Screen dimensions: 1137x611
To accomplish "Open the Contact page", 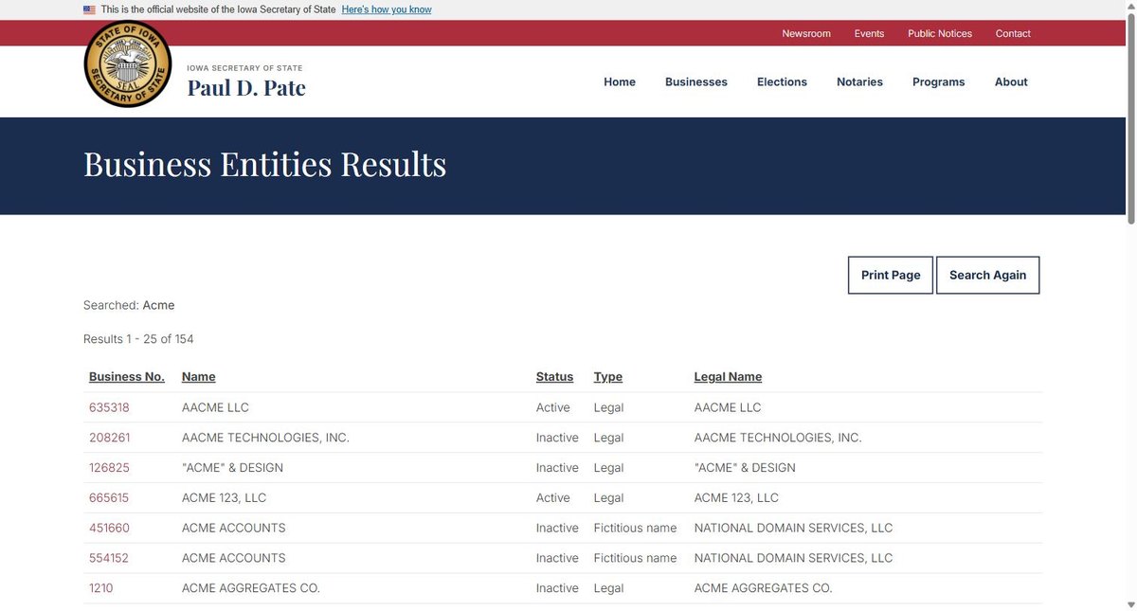I will click(x=1013, y=33).
